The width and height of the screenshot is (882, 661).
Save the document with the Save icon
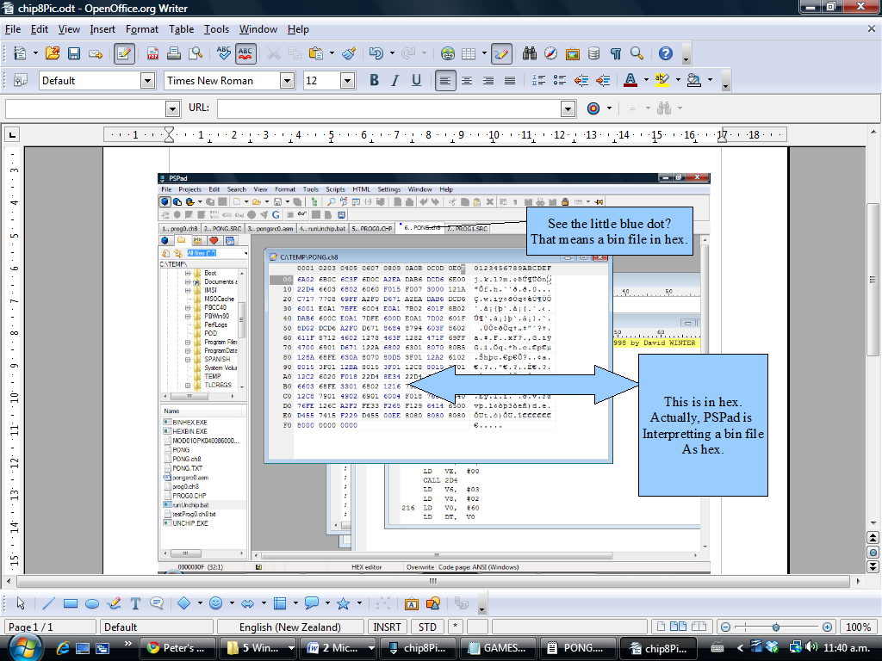click(x=74, y=53)
